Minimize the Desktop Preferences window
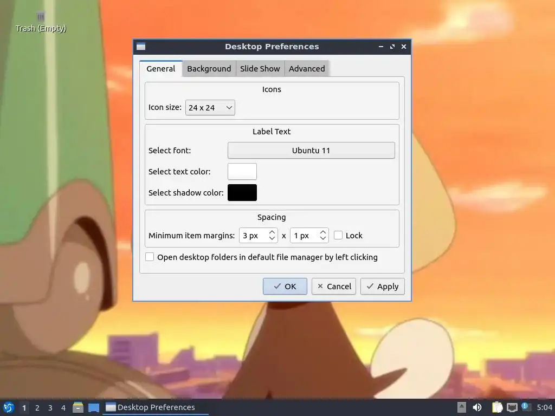 [x=381, y=47]
